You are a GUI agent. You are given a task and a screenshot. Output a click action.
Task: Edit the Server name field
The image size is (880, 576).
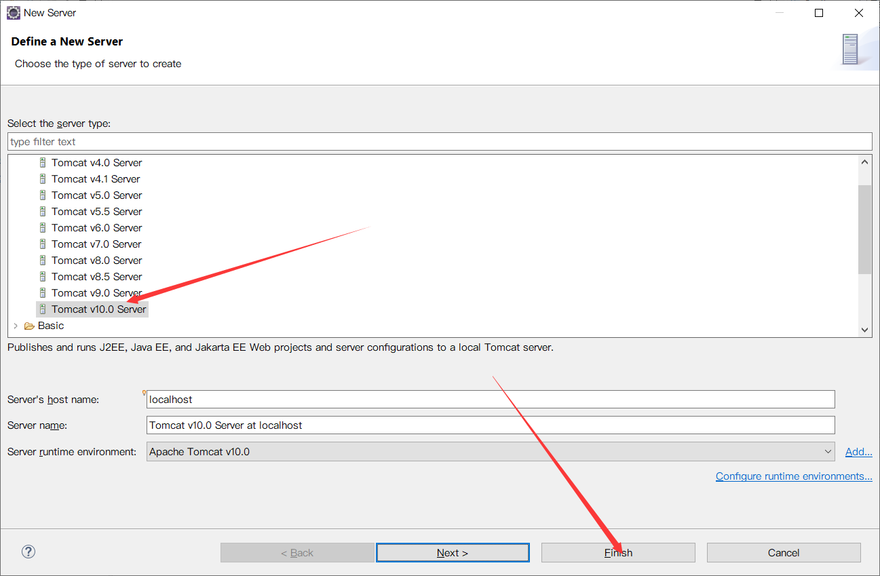(x=491, y=425)
